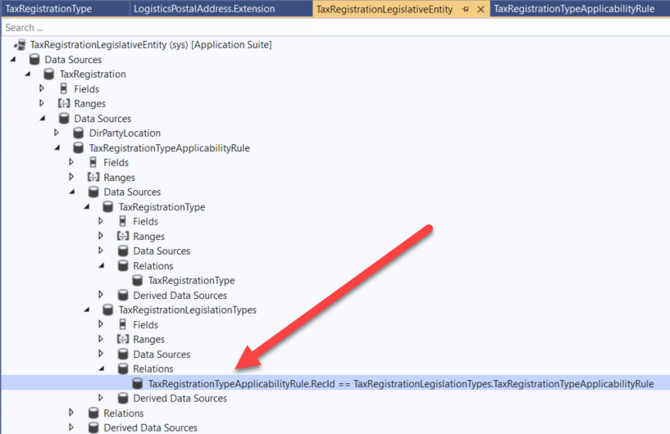Expand Fields under TaxRegistration
The image size is (670, 434).
pos(42,88)
